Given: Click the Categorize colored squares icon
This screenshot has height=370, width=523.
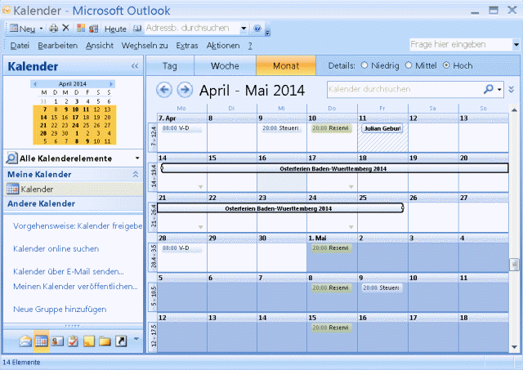Looking at the screenshot, I should pos(81,29).
